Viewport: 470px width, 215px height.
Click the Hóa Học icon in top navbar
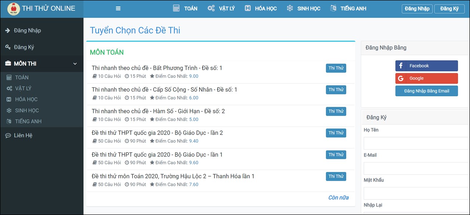click(248, 8)
